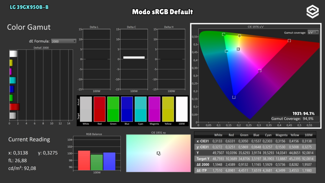Click the red primary marker on CIE diagram
The height and width of the screenshot is (183, 325).
pyautogui.click(x=289, y=41)
